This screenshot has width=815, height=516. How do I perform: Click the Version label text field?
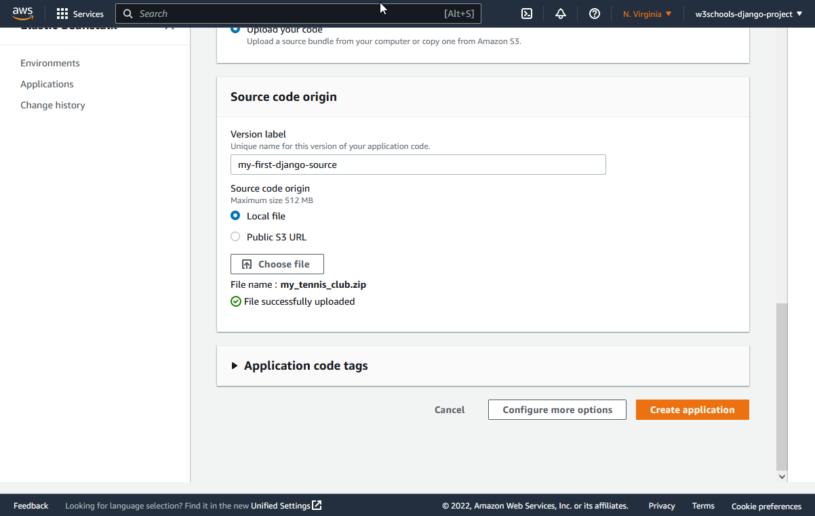pyautogui.click(x=418, y=165)
